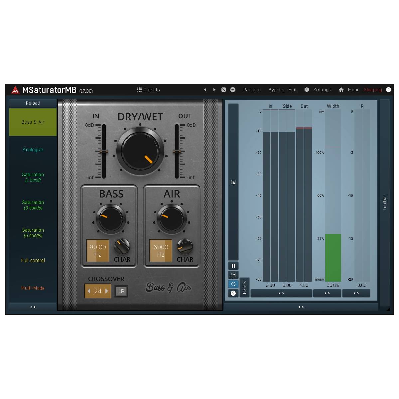Click the randomize dice icon

coord(224,90)
